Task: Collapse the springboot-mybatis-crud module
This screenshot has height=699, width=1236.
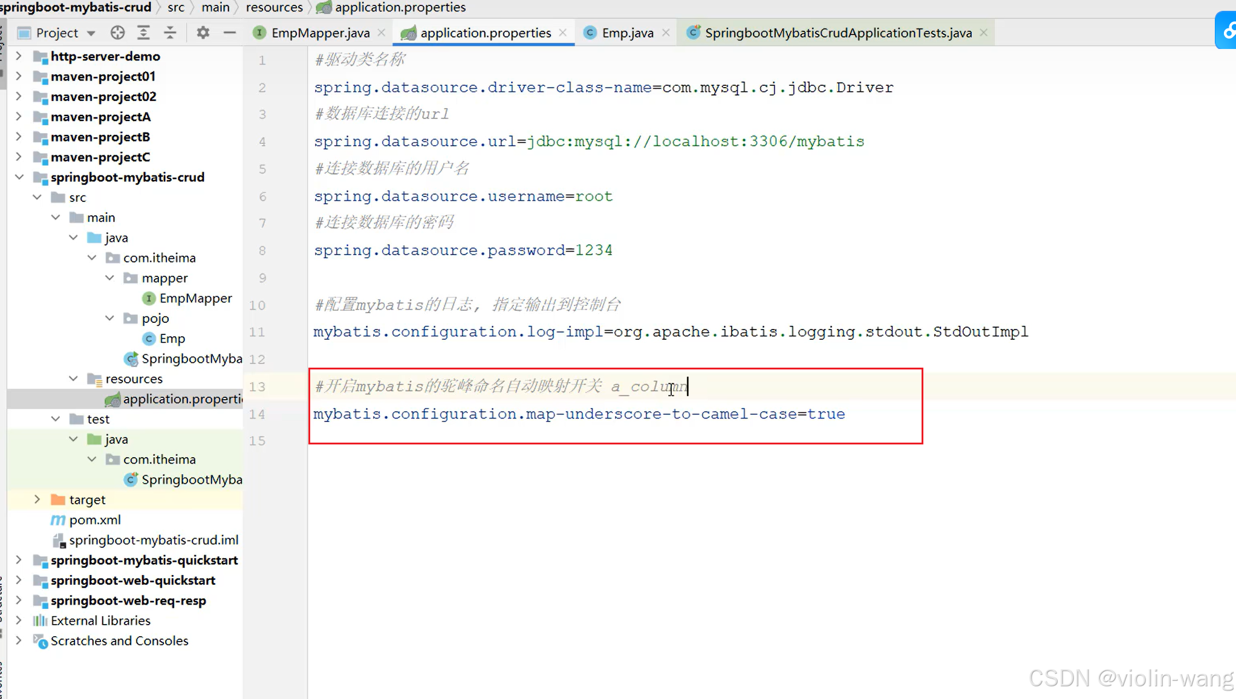Action: pyautogui.click(x=19, y=177)
